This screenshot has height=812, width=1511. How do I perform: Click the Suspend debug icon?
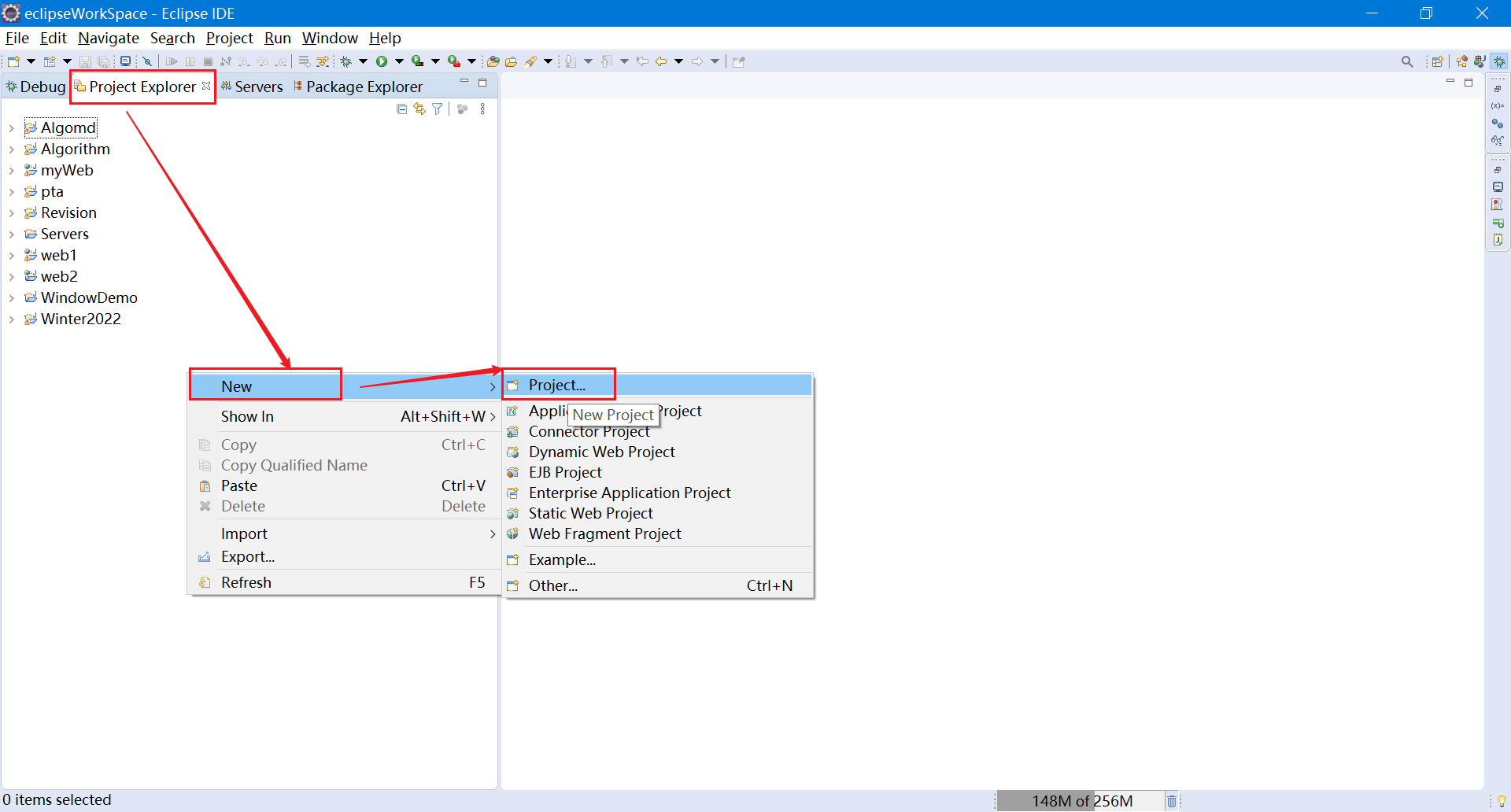[x=190, y=61]
